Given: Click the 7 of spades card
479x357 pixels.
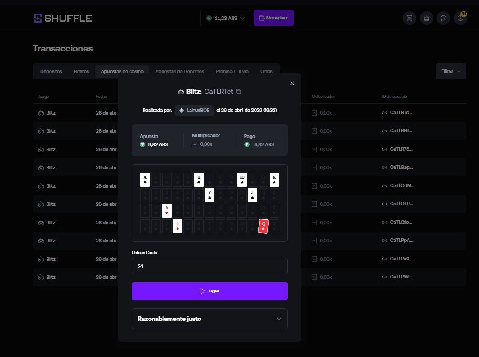Looking at the screenshot, I should point(209,195).
